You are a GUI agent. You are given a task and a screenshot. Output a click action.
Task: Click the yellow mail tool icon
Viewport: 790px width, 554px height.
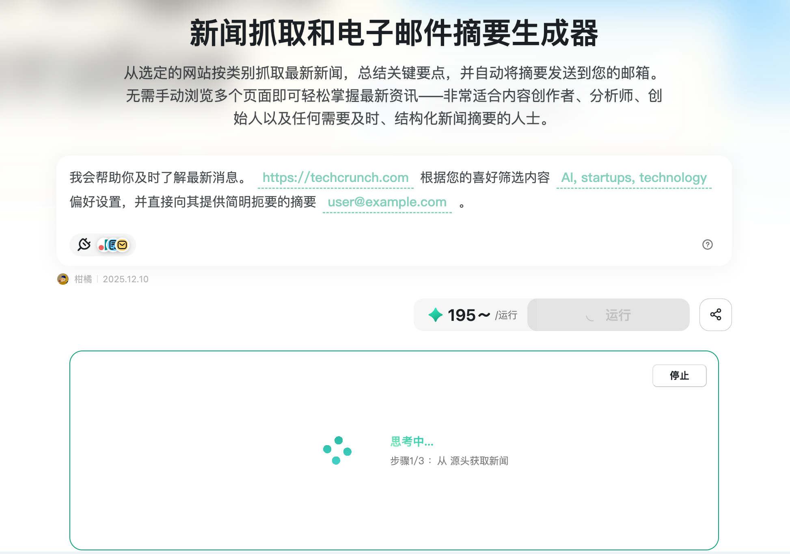pos(122,245)
